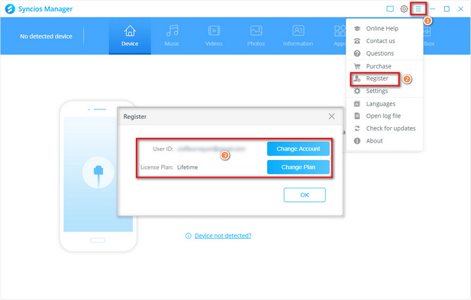Click the Contact us phone icon
471x300 pixels.
[357, 41]
